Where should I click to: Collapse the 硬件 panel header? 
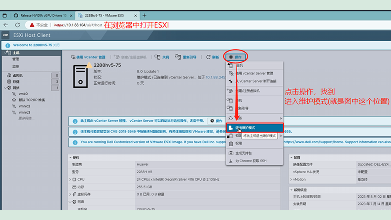pos(71,158)
